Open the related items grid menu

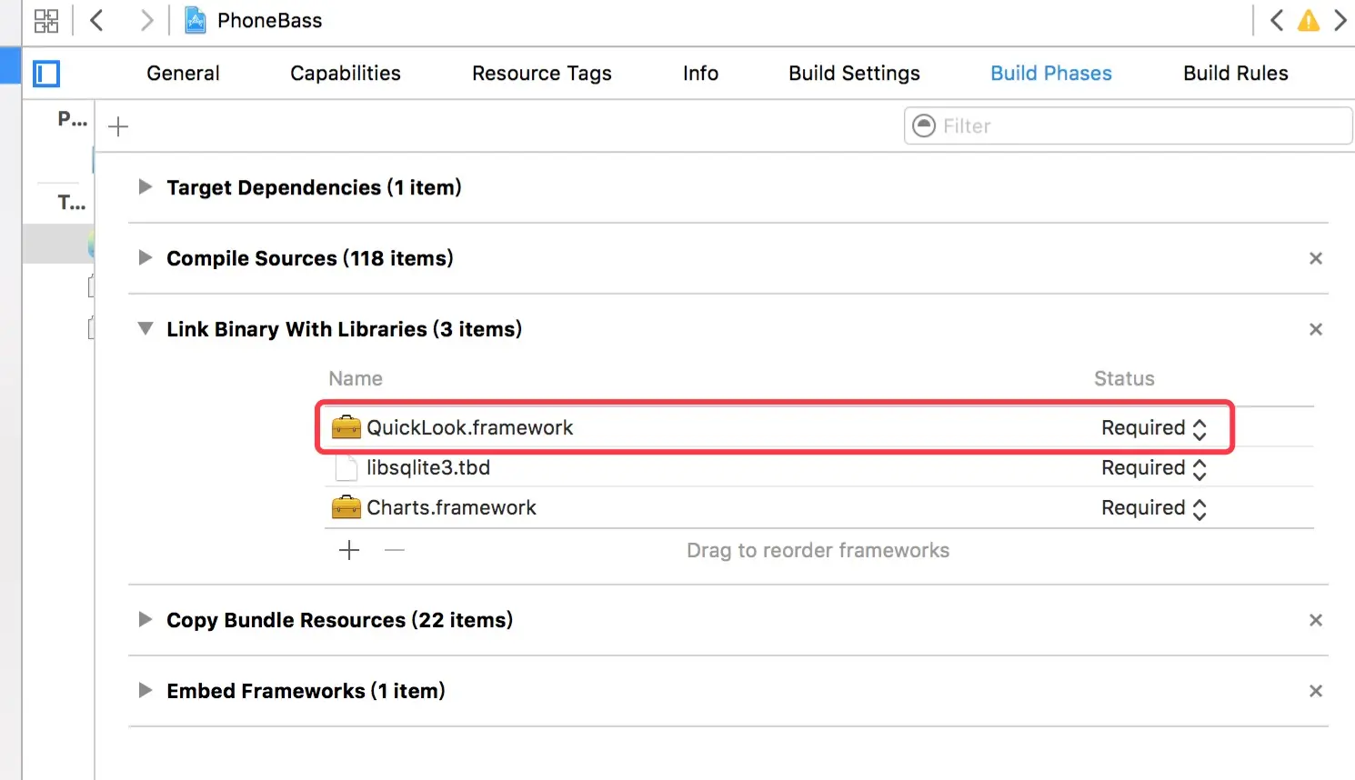[x=46, y=20]
